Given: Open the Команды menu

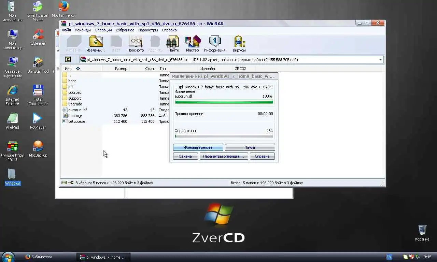Looking at the screenshot, I should coord(83,30).
